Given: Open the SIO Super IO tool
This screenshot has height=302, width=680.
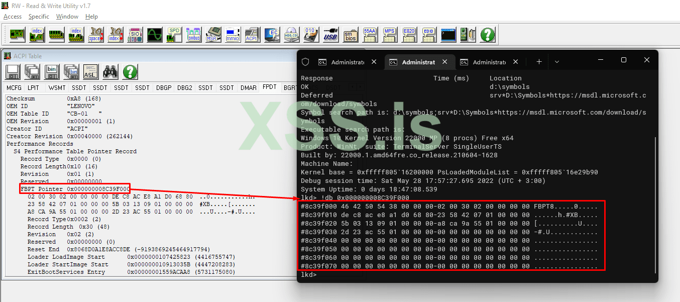Looking at the screenshot, I should pos(135,35).
